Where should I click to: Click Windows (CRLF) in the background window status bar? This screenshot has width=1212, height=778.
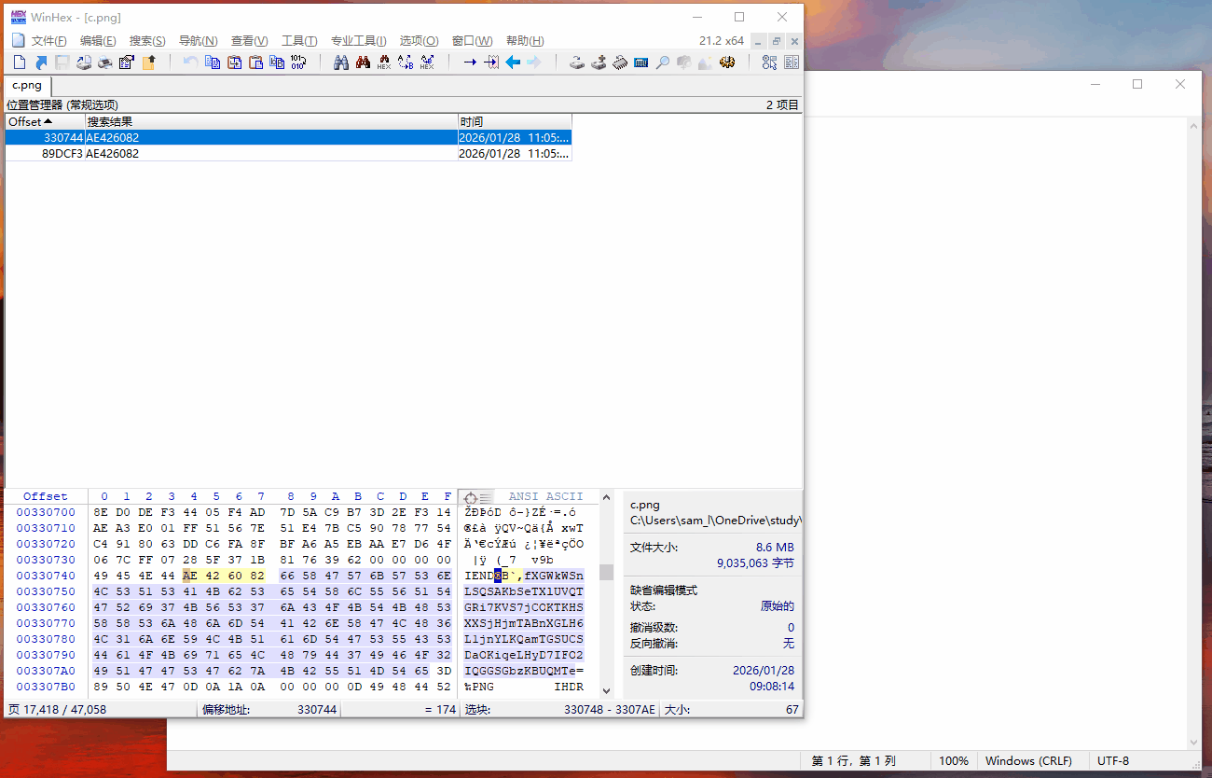coord(1028,761)
